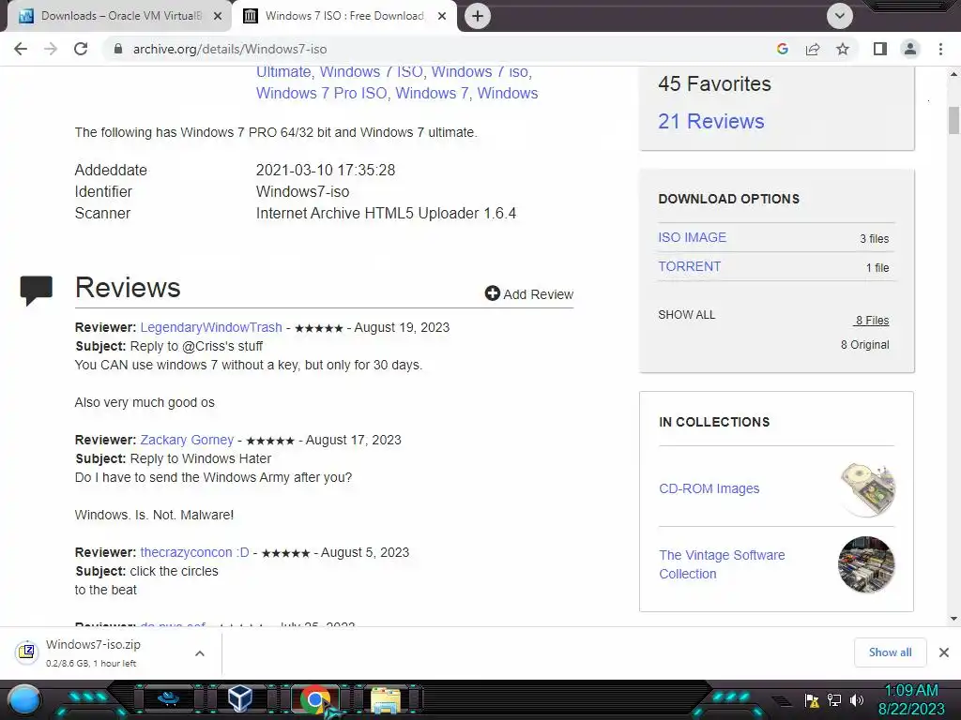Click the address bar URL
The image size is (961, 720).
pos(230,49)
